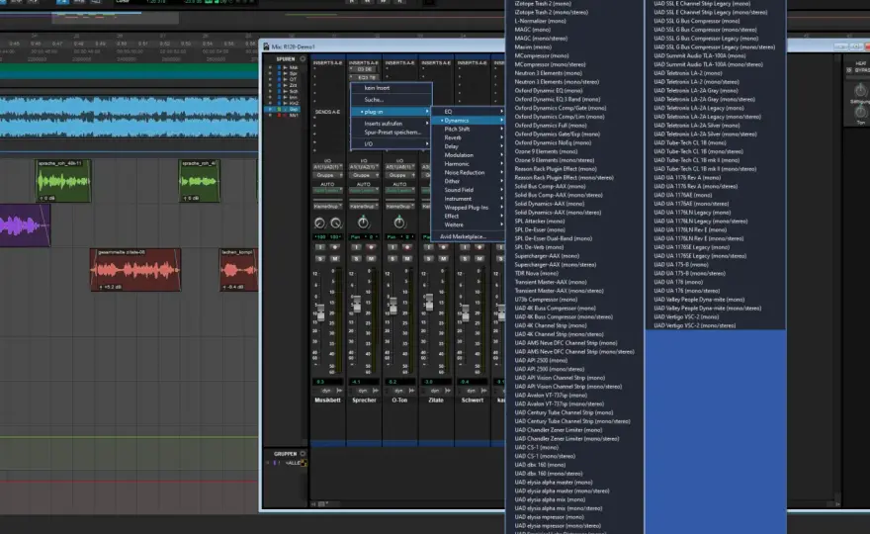Click the Zitate mute button

tap(443, 259)
